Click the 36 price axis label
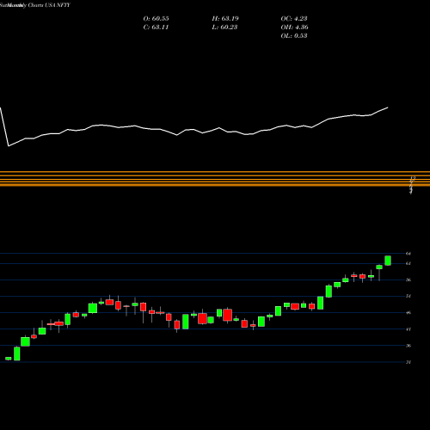This screenshot has width=430, height=430. point(408,346)
